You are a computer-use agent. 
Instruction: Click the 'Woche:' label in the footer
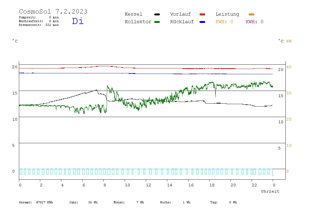[166, 202]
